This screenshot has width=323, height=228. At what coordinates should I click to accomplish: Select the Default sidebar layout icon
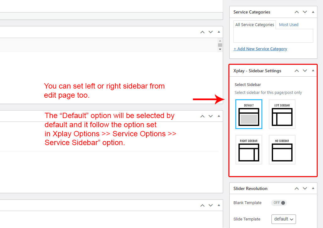coord(249,114)
